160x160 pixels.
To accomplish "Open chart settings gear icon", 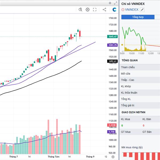I will 87,10.
